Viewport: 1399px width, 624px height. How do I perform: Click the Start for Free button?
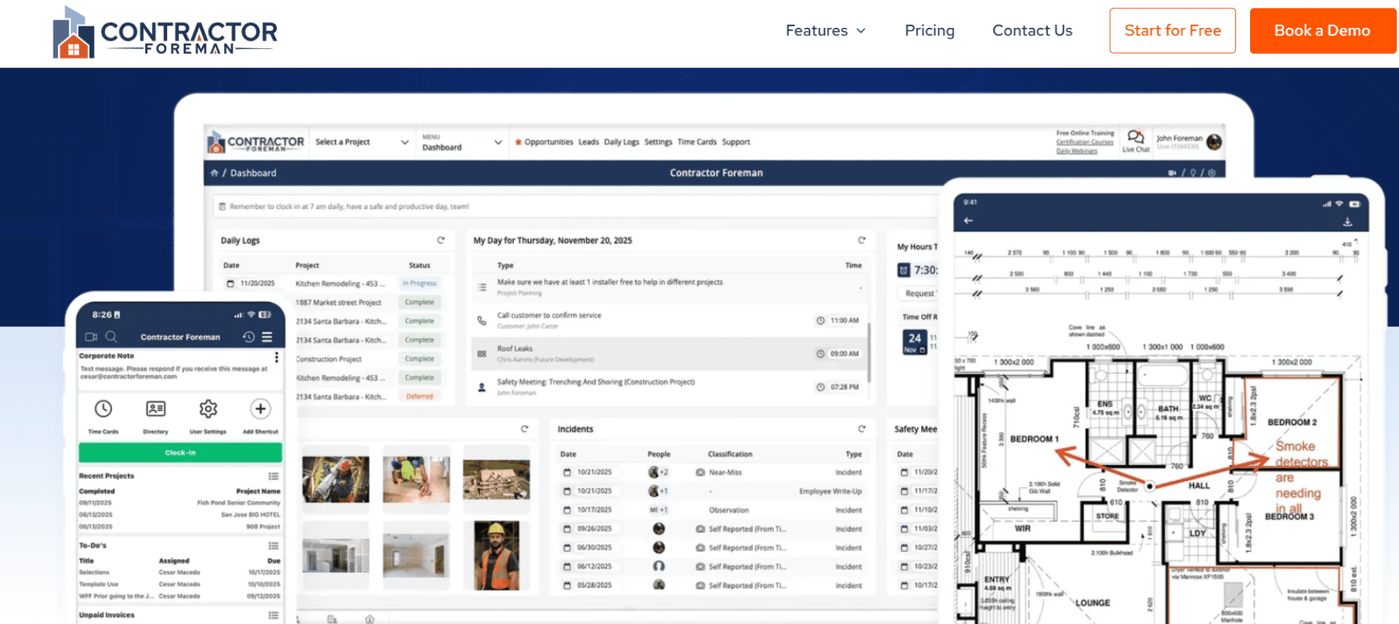(1172, 31)
